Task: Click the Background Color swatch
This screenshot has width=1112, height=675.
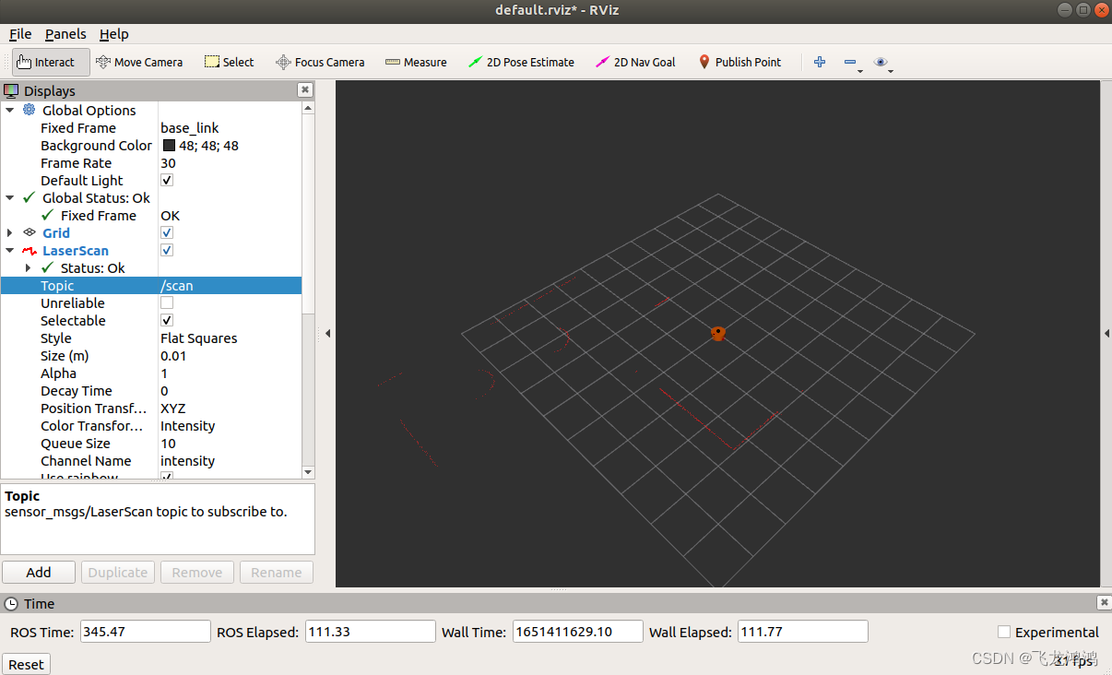Action: pos(169,146)
